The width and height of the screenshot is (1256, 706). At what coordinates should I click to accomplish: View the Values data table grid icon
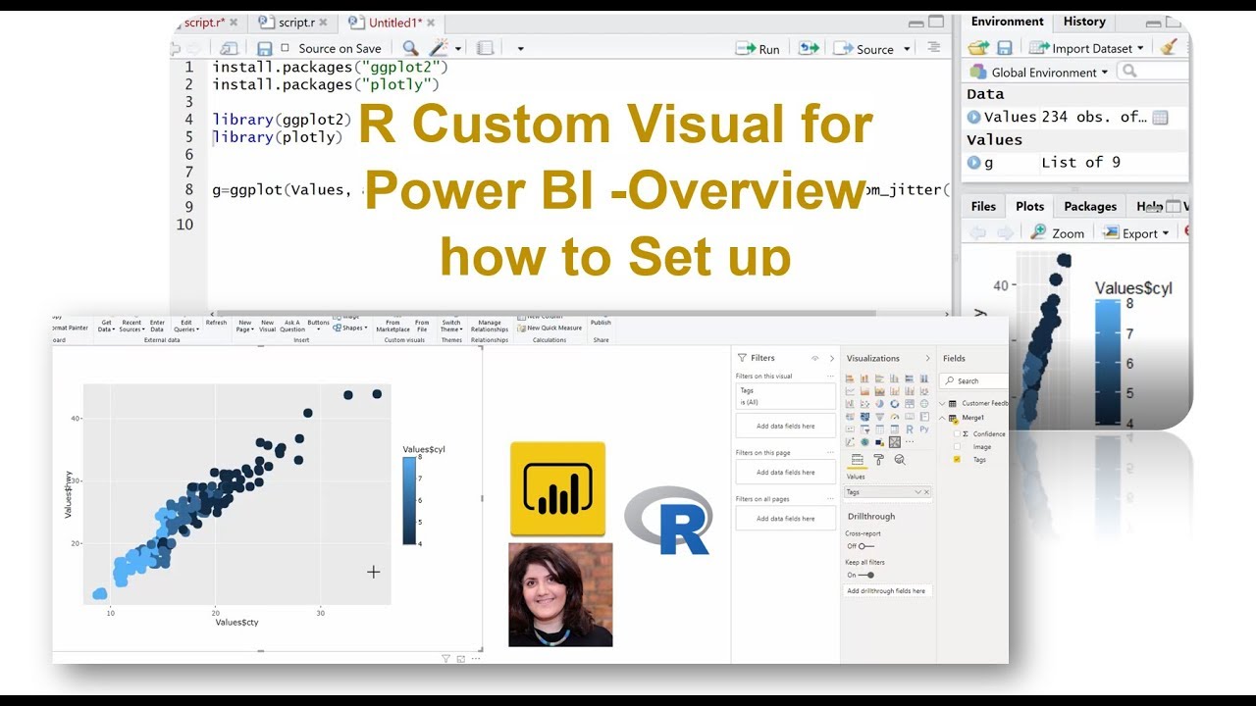(x=1160, y=117)
